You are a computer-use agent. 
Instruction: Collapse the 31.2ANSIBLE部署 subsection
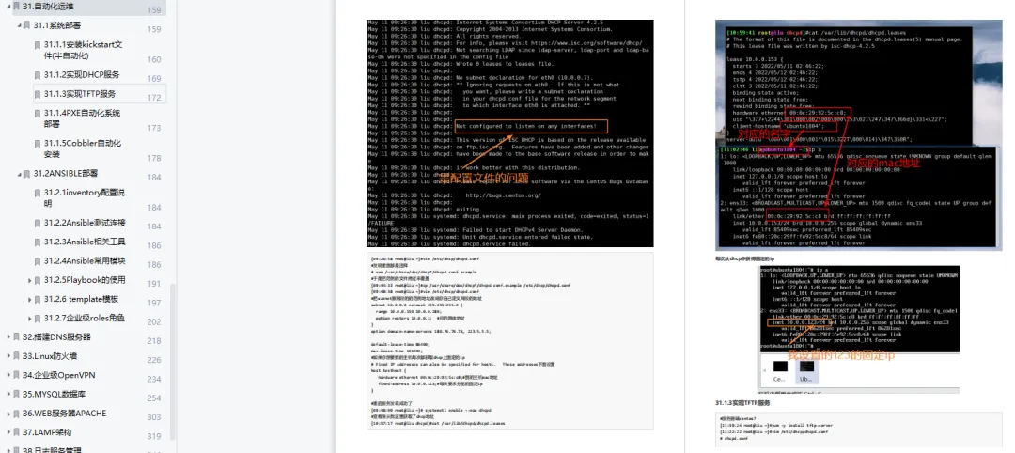[19, 174]
